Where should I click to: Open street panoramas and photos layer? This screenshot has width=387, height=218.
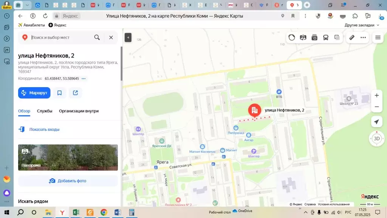314,37
